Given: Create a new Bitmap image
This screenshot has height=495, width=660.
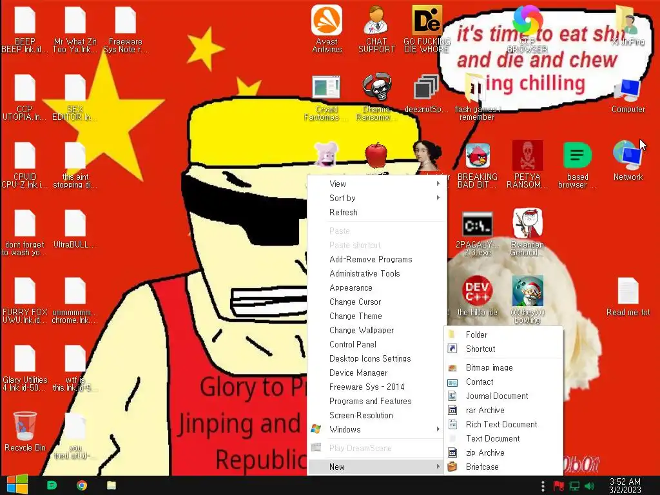Looking at the screenshot, I should 503,367.
